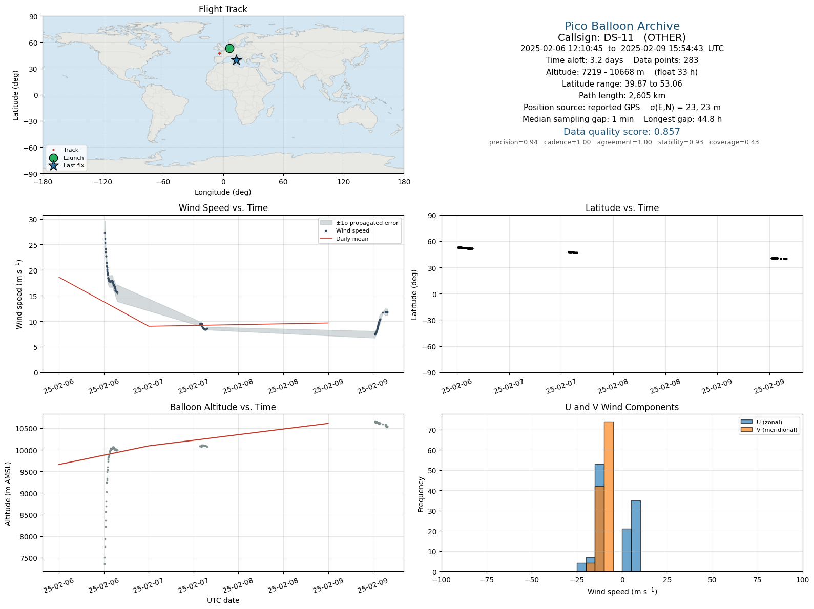This screenshot has width=814, height=609.
Task: Click the leftmost small blue histogram bar
Action: [581, 567]
